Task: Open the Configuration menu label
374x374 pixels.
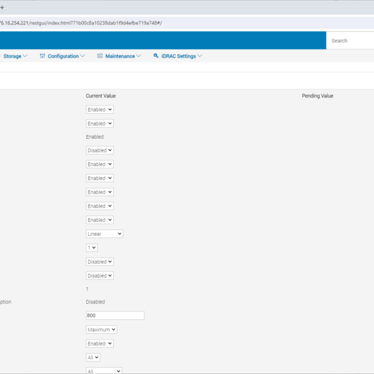Action: pos(63,56)
